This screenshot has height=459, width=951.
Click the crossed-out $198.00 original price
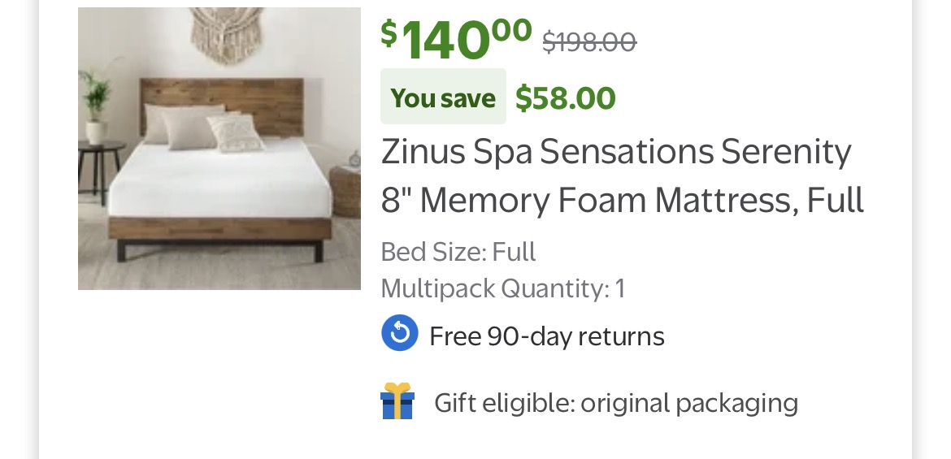[589, 41]
